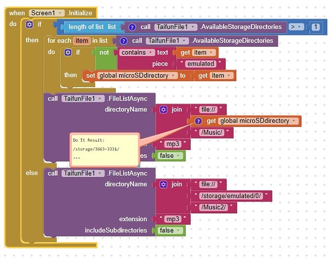Click the /storage/emulated/0/ text block
The image size is (332, 261).
point(229,196)
